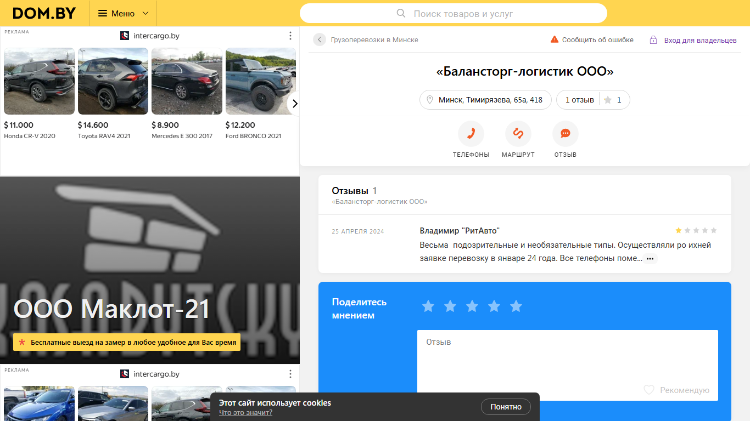Open top ad options three-dot menu
The width and height of the screenshot is (750, 421).
(x=290, y=36)
